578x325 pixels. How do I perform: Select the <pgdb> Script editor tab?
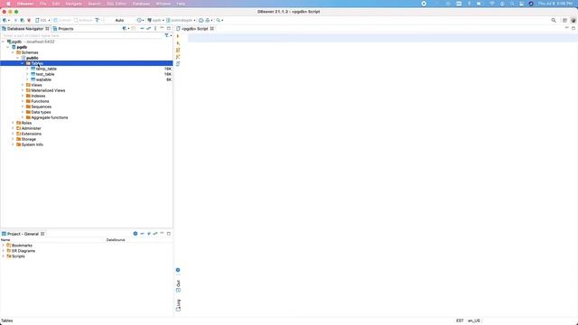point(195,28)
